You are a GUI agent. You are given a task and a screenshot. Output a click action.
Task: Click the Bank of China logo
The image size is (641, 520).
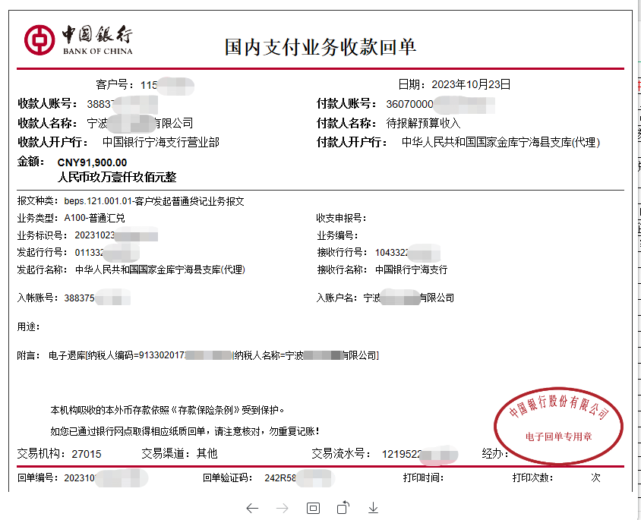pyautogui.click(x=78, y=39)
